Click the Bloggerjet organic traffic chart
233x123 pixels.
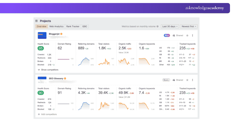point(124,61)
